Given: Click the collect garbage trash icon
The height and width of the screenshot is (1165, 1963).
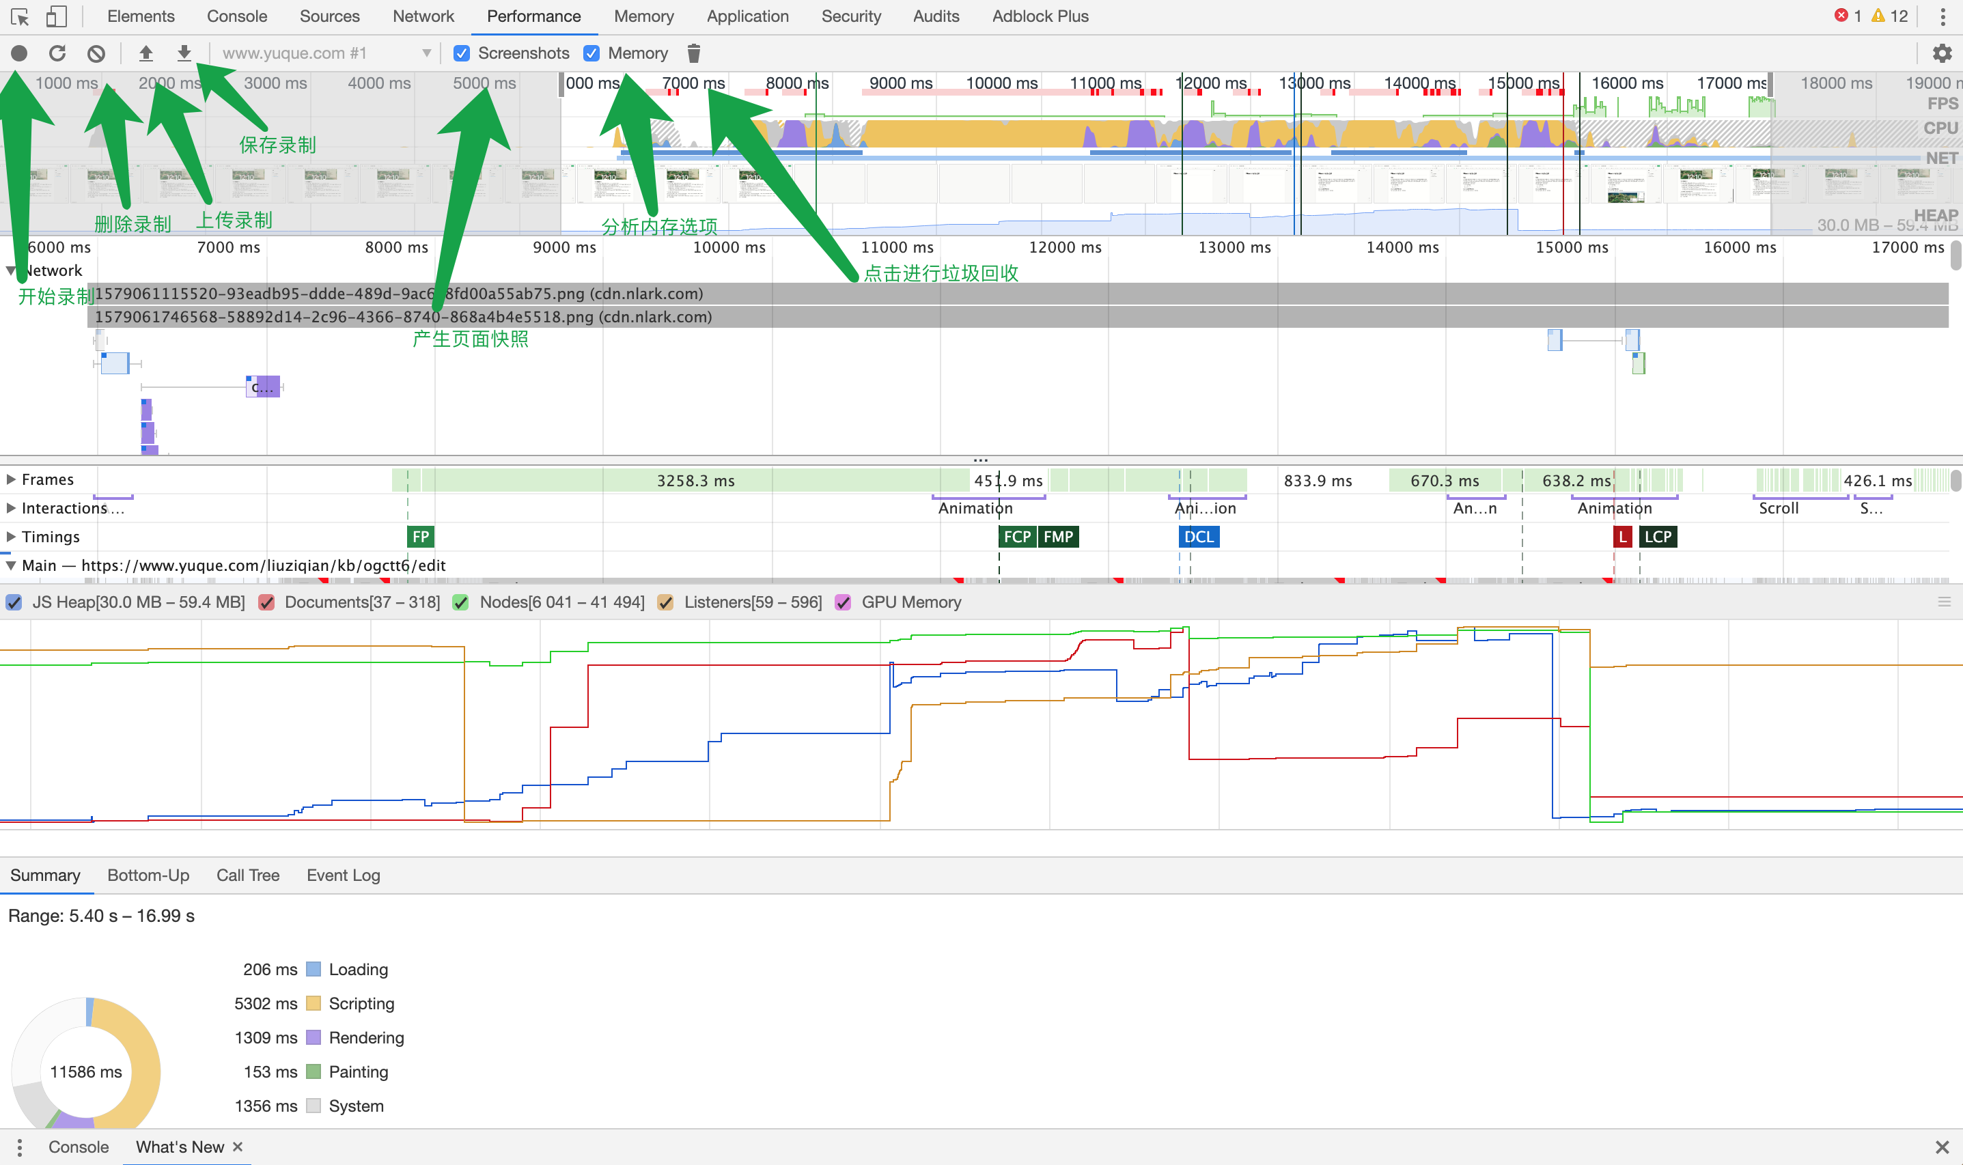Looking at the screenshot, I should (x=693, y=53).
